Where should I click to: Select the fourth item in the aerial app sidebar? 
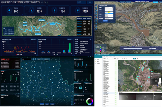click(99, 64)
